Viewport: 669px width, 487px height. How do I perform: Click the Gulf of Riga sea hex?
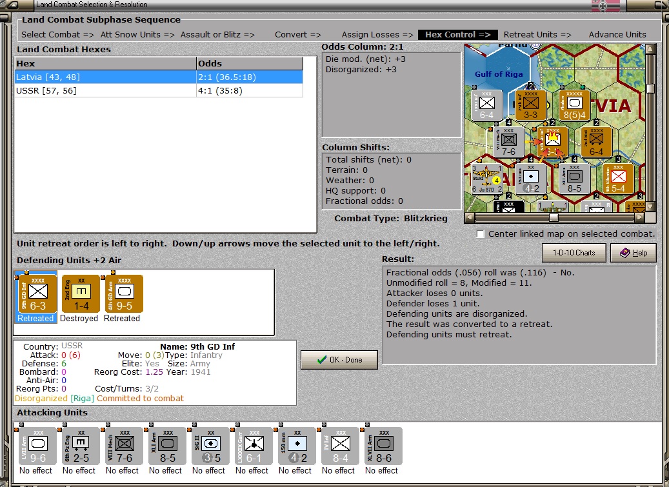point(498,74)
